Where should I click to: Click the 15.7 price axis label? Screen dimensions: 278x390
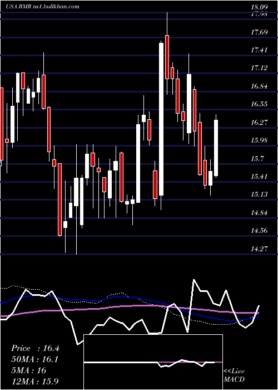coord(257,158)
